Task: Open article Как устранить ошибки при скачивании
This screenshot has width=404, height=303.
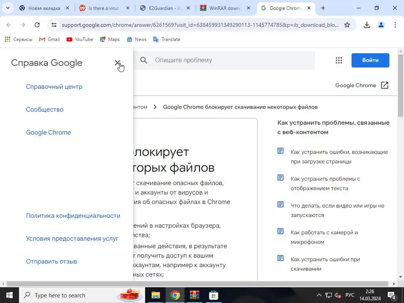Action: (325, 264)
